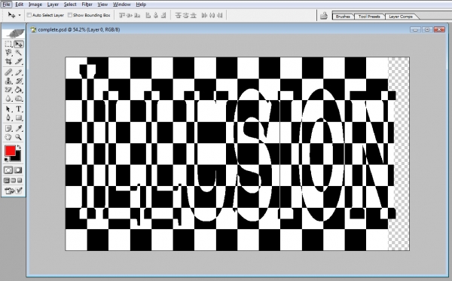Toggle the File Browser icon in options bar
Viewport: 452px width, 281px height.
pyautogui.click(x=324, y=16)
